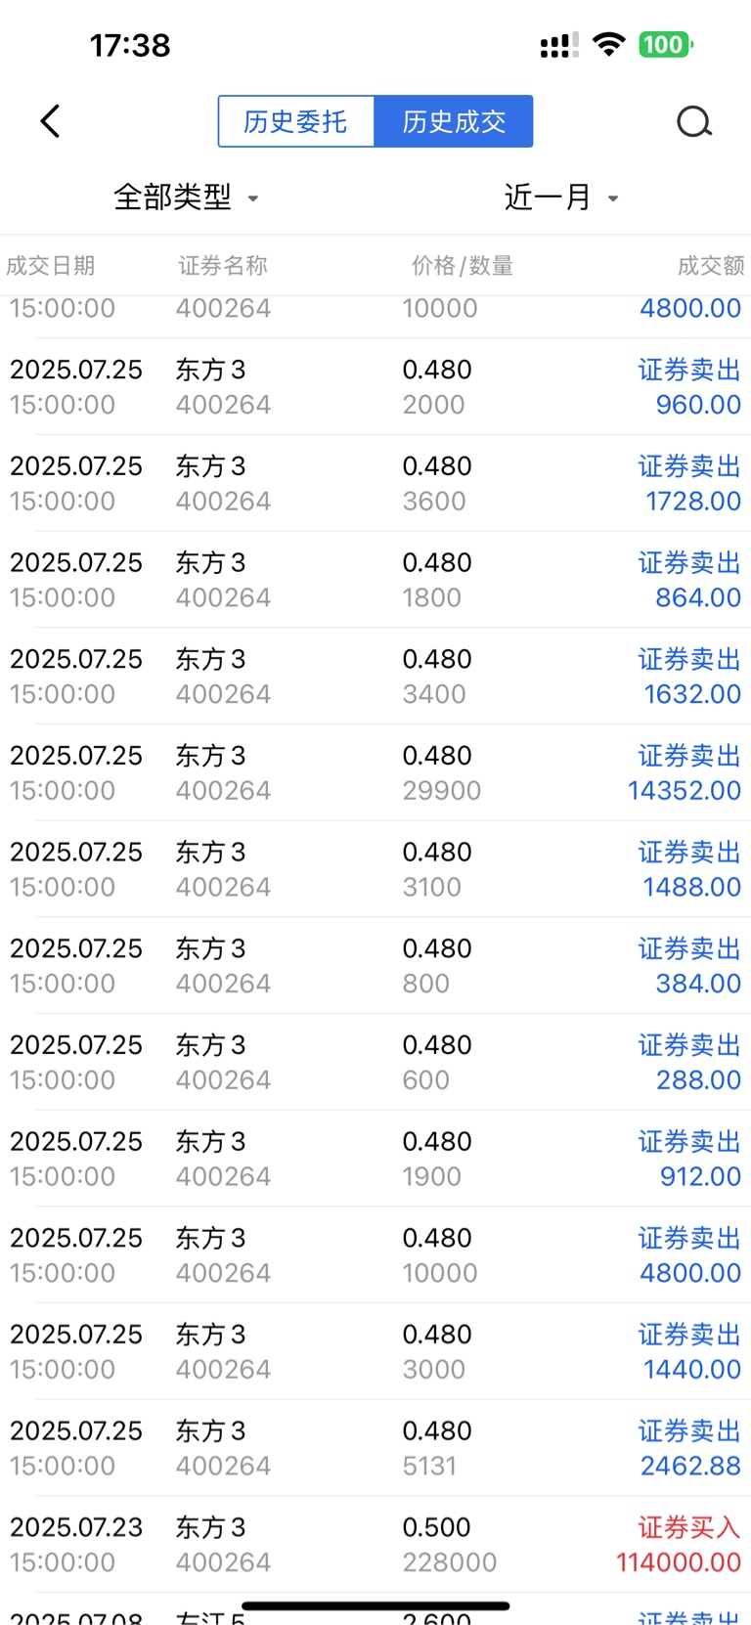751x1625 pixels.
Task: Select the trade row with quantity 5131
Action: tap(375, 1448)
